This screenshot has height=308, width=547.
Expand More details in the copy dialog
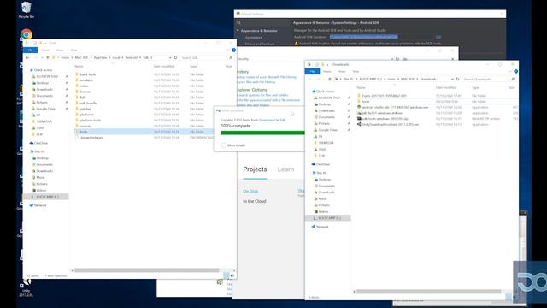[233, 145]
